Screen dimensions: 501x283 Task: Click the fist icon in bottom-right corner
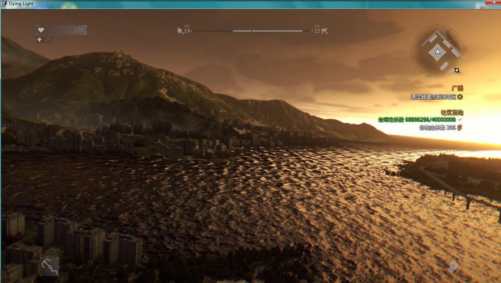453,266
